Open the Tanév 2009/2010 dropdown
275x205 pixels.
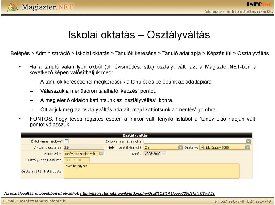155,154
